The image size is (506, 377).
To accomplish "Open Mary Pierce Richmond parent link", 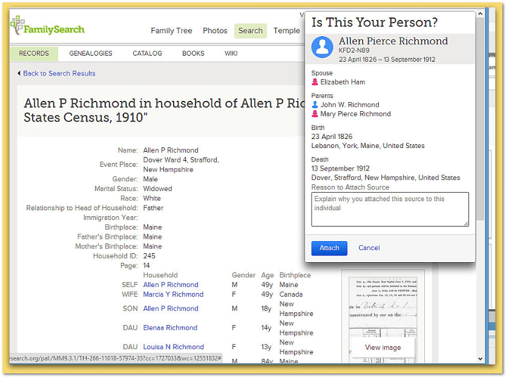I will (355, 114).
